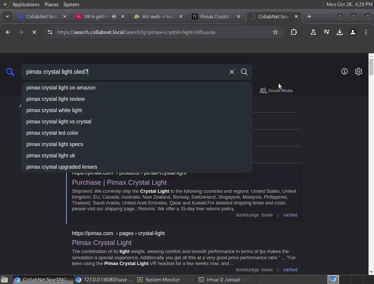The width and height of the screenshot is (374, 284).
Task: Open the Chrome three-dot menu
Action: 366,32
